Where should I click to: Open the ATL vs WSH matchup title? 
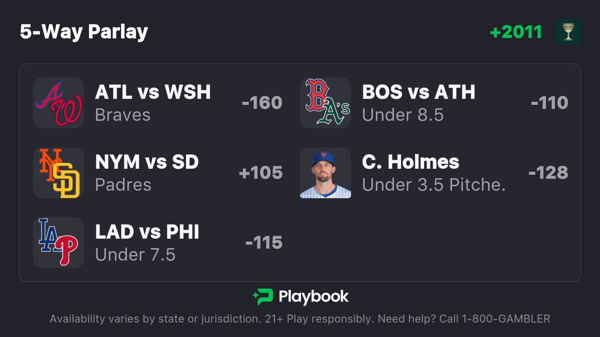pos(153,92)
